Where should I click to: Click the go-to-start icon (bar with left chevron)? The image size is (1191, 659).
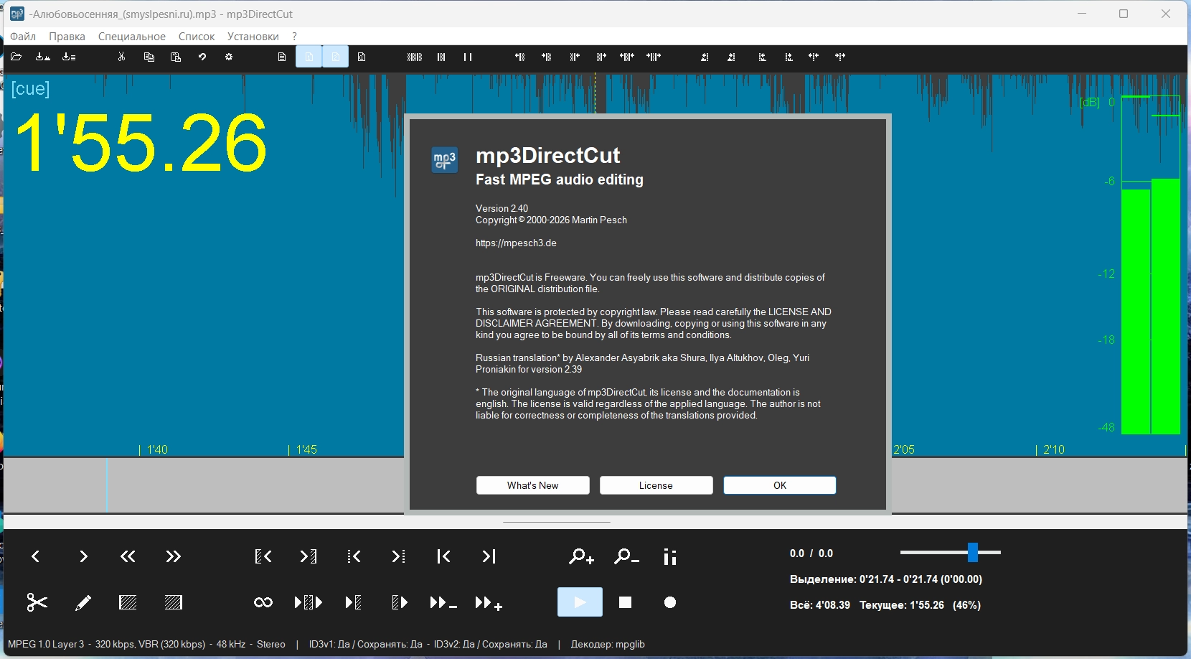pos(443,556)
